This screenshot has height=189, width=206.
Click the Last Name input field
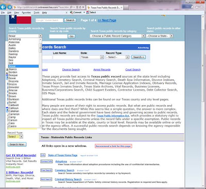pyautogui.click(x=66, y=57)
